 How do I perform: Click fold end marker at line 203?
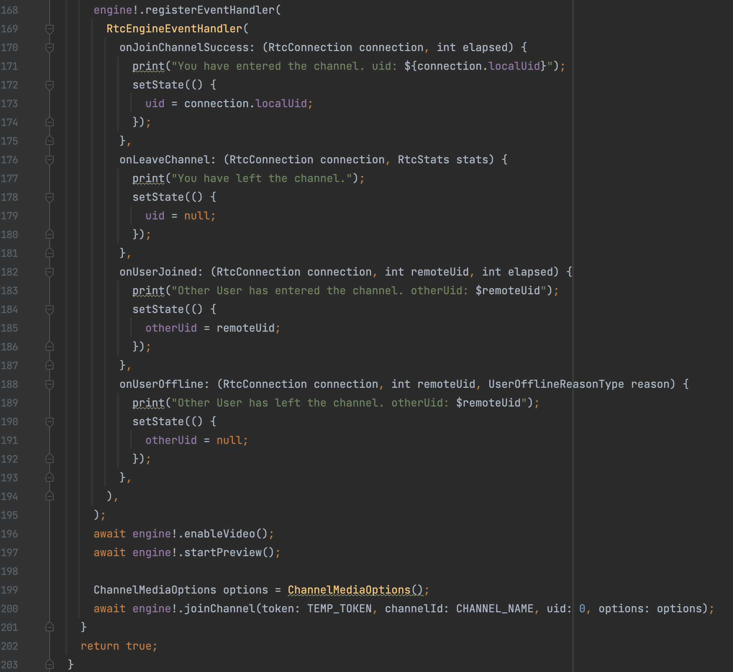pos(50,665)
